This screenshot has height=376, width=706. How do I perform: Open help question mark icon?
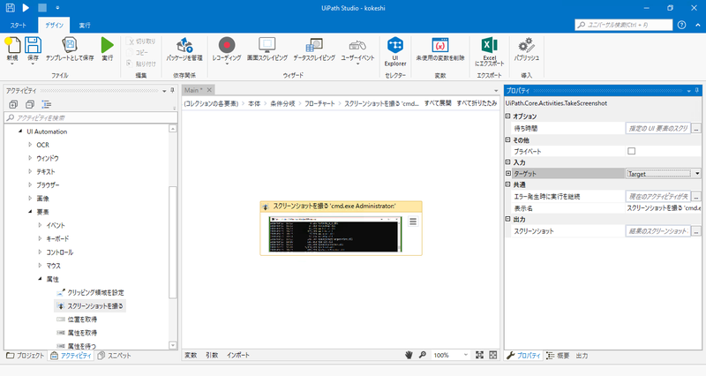(x=681, y=25)
